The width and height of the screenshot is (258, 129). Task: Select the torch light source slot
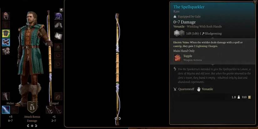[x=6, y=96]
